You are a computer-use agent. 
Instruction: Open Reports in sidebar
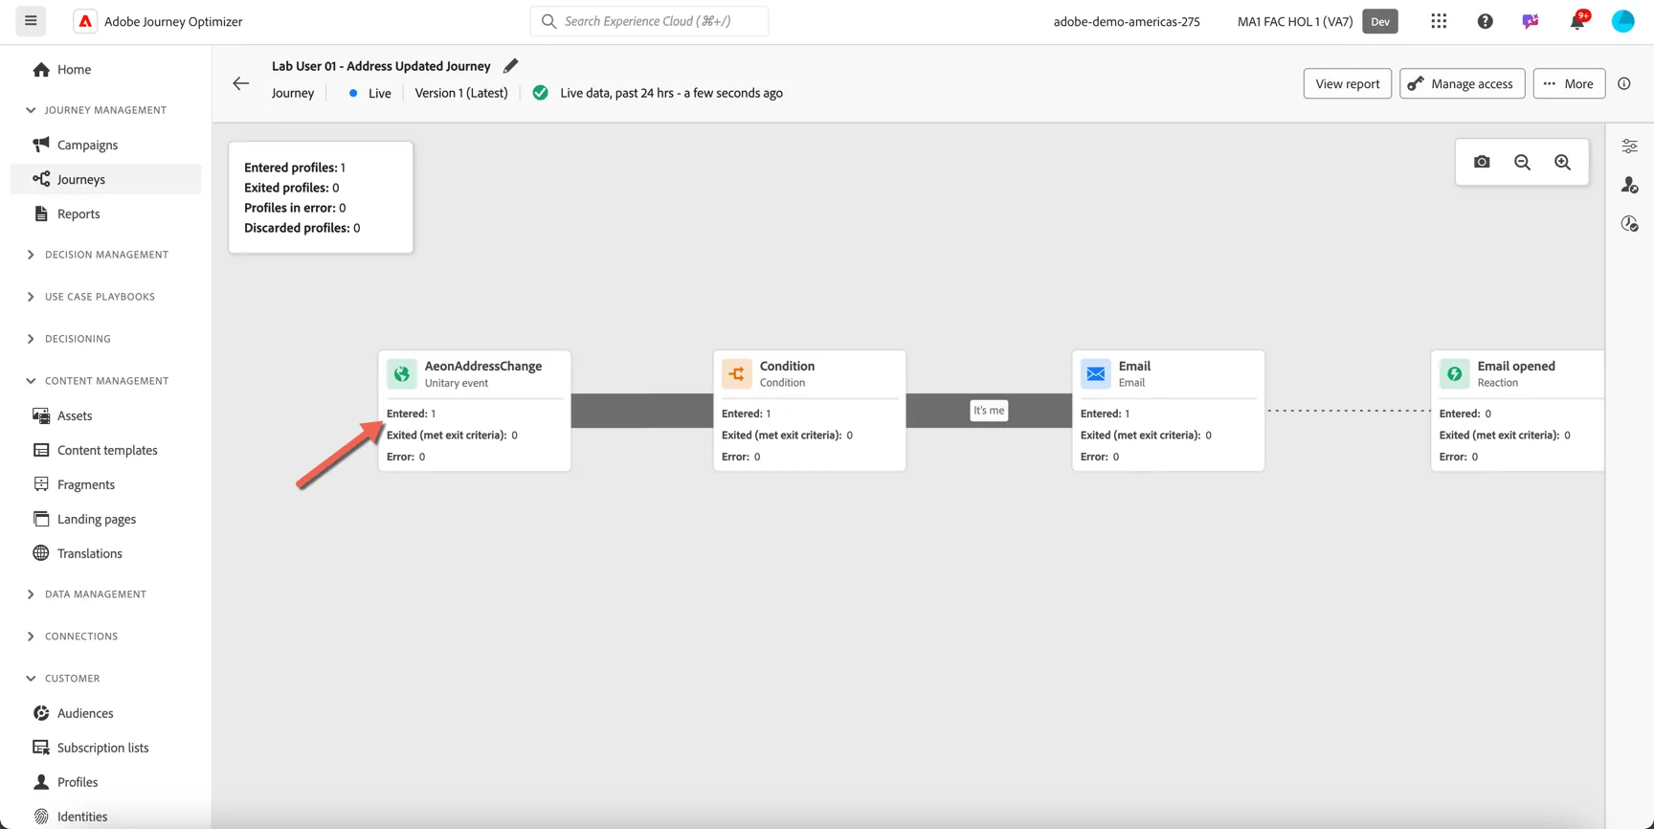[x=105, y=213]
